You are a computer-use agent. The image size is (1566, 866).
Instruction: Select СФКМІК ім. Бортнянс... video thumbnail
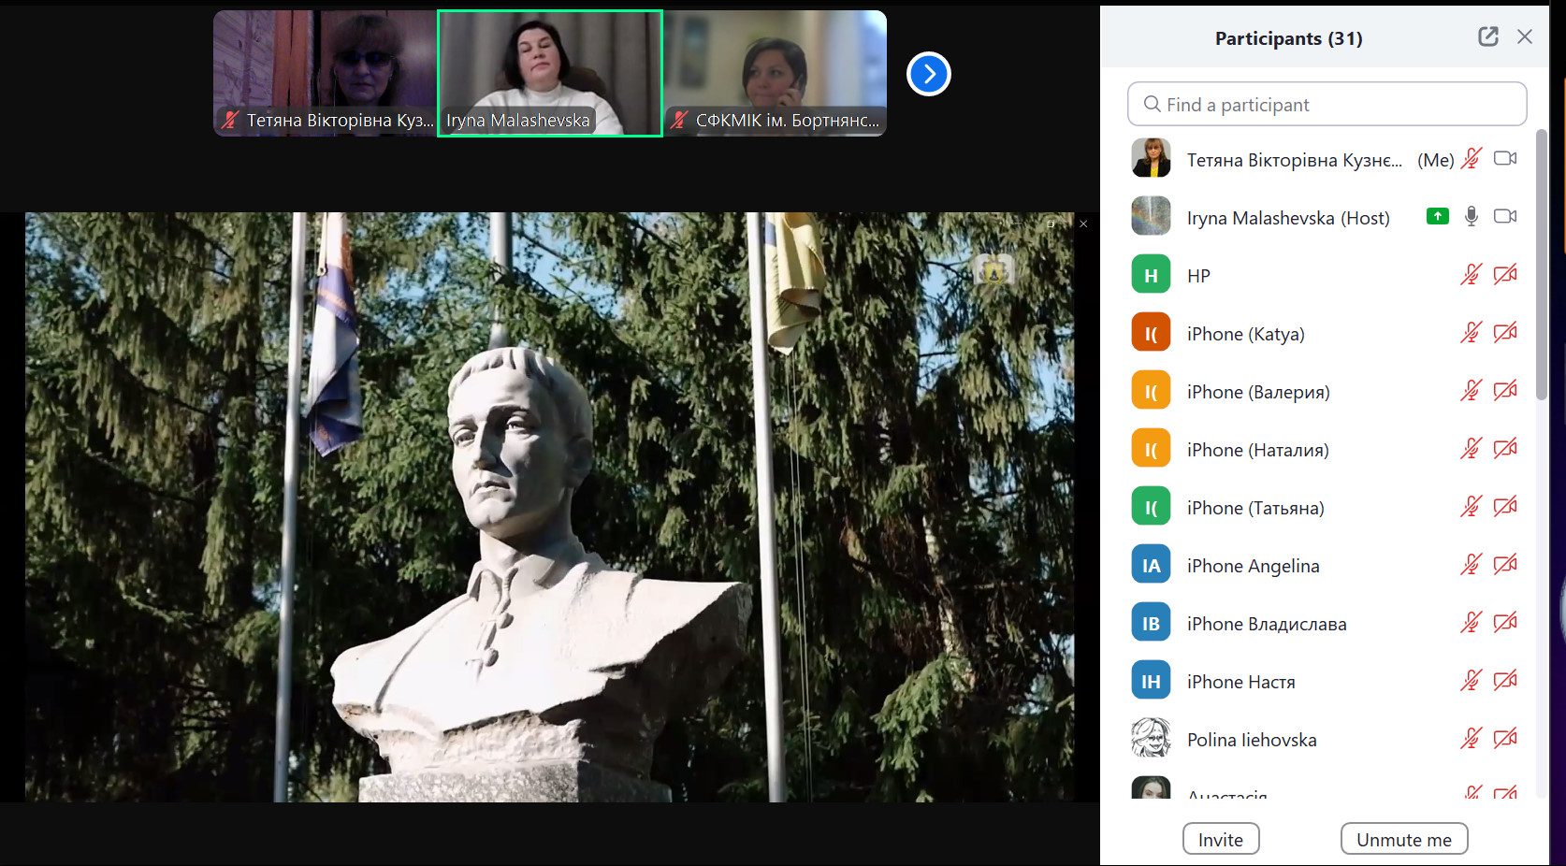coord(776,73)
